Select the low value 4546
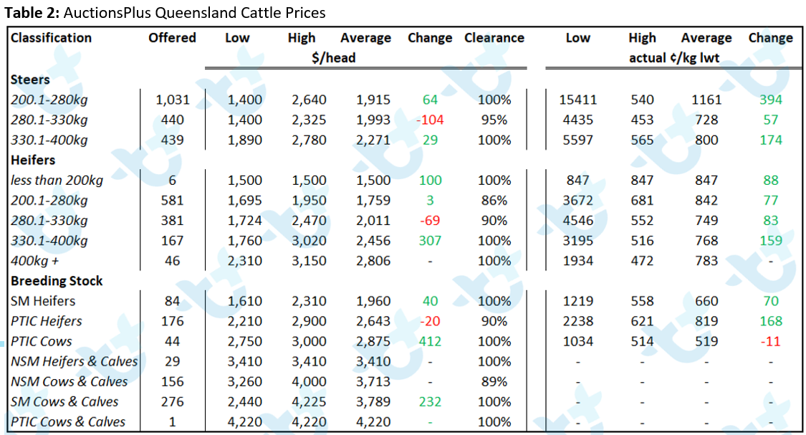806x435 pixels. coord(577,221)
